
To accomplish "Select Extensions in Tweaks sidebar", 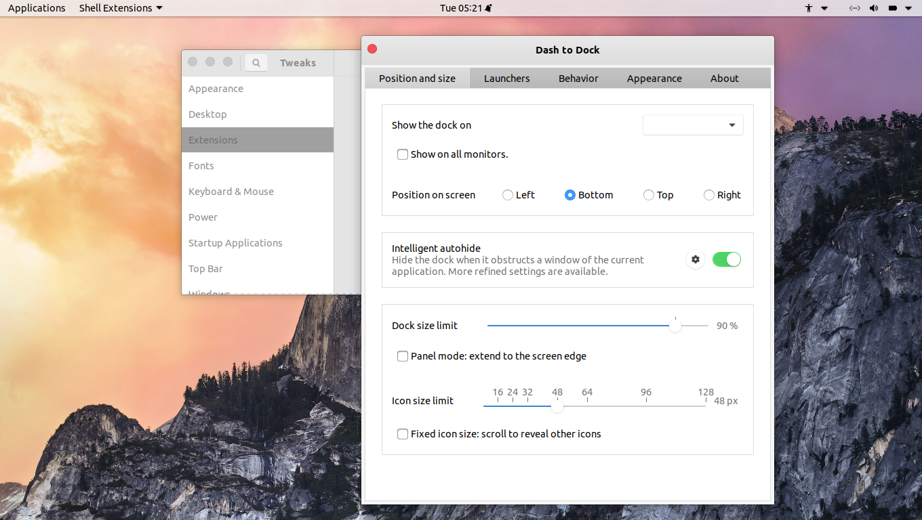I will [x=258, y=140].
